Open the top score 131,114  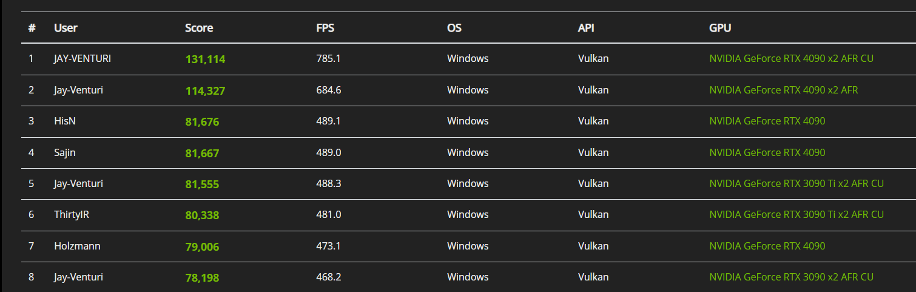click(205, 59)
